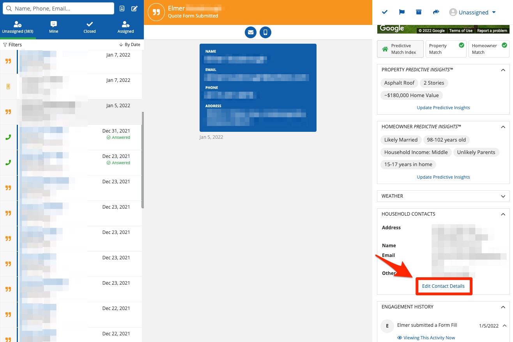
Task: Open the Assigned tab
Action: (x=126, y=27)
